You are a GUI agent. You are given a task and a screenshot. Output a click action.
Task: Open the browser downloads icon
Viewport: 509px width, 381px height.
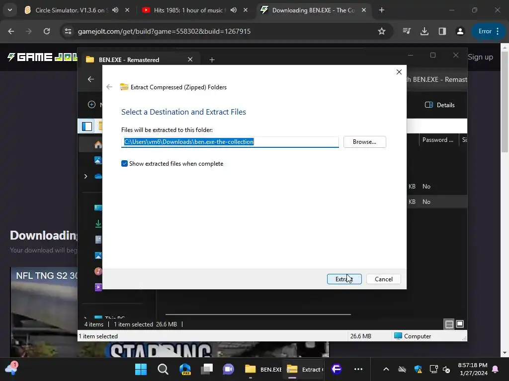click(x=424, y=31)
